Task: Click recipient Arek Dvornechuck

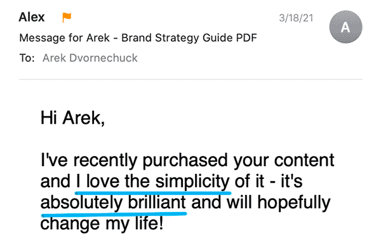Action: click(x=90, y=58)
